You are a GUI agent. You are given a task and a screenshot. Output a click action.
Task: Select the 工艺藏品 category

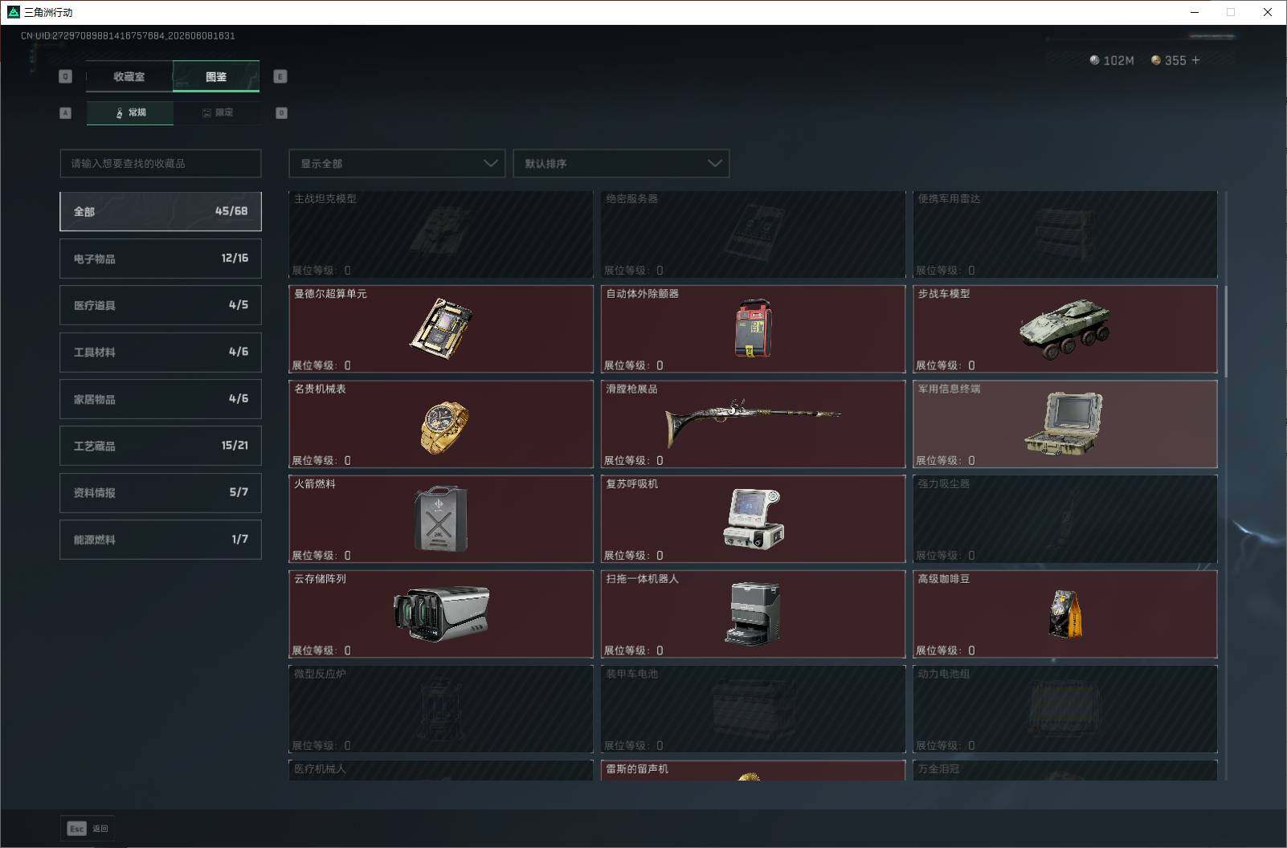click(x=161, y=446)
